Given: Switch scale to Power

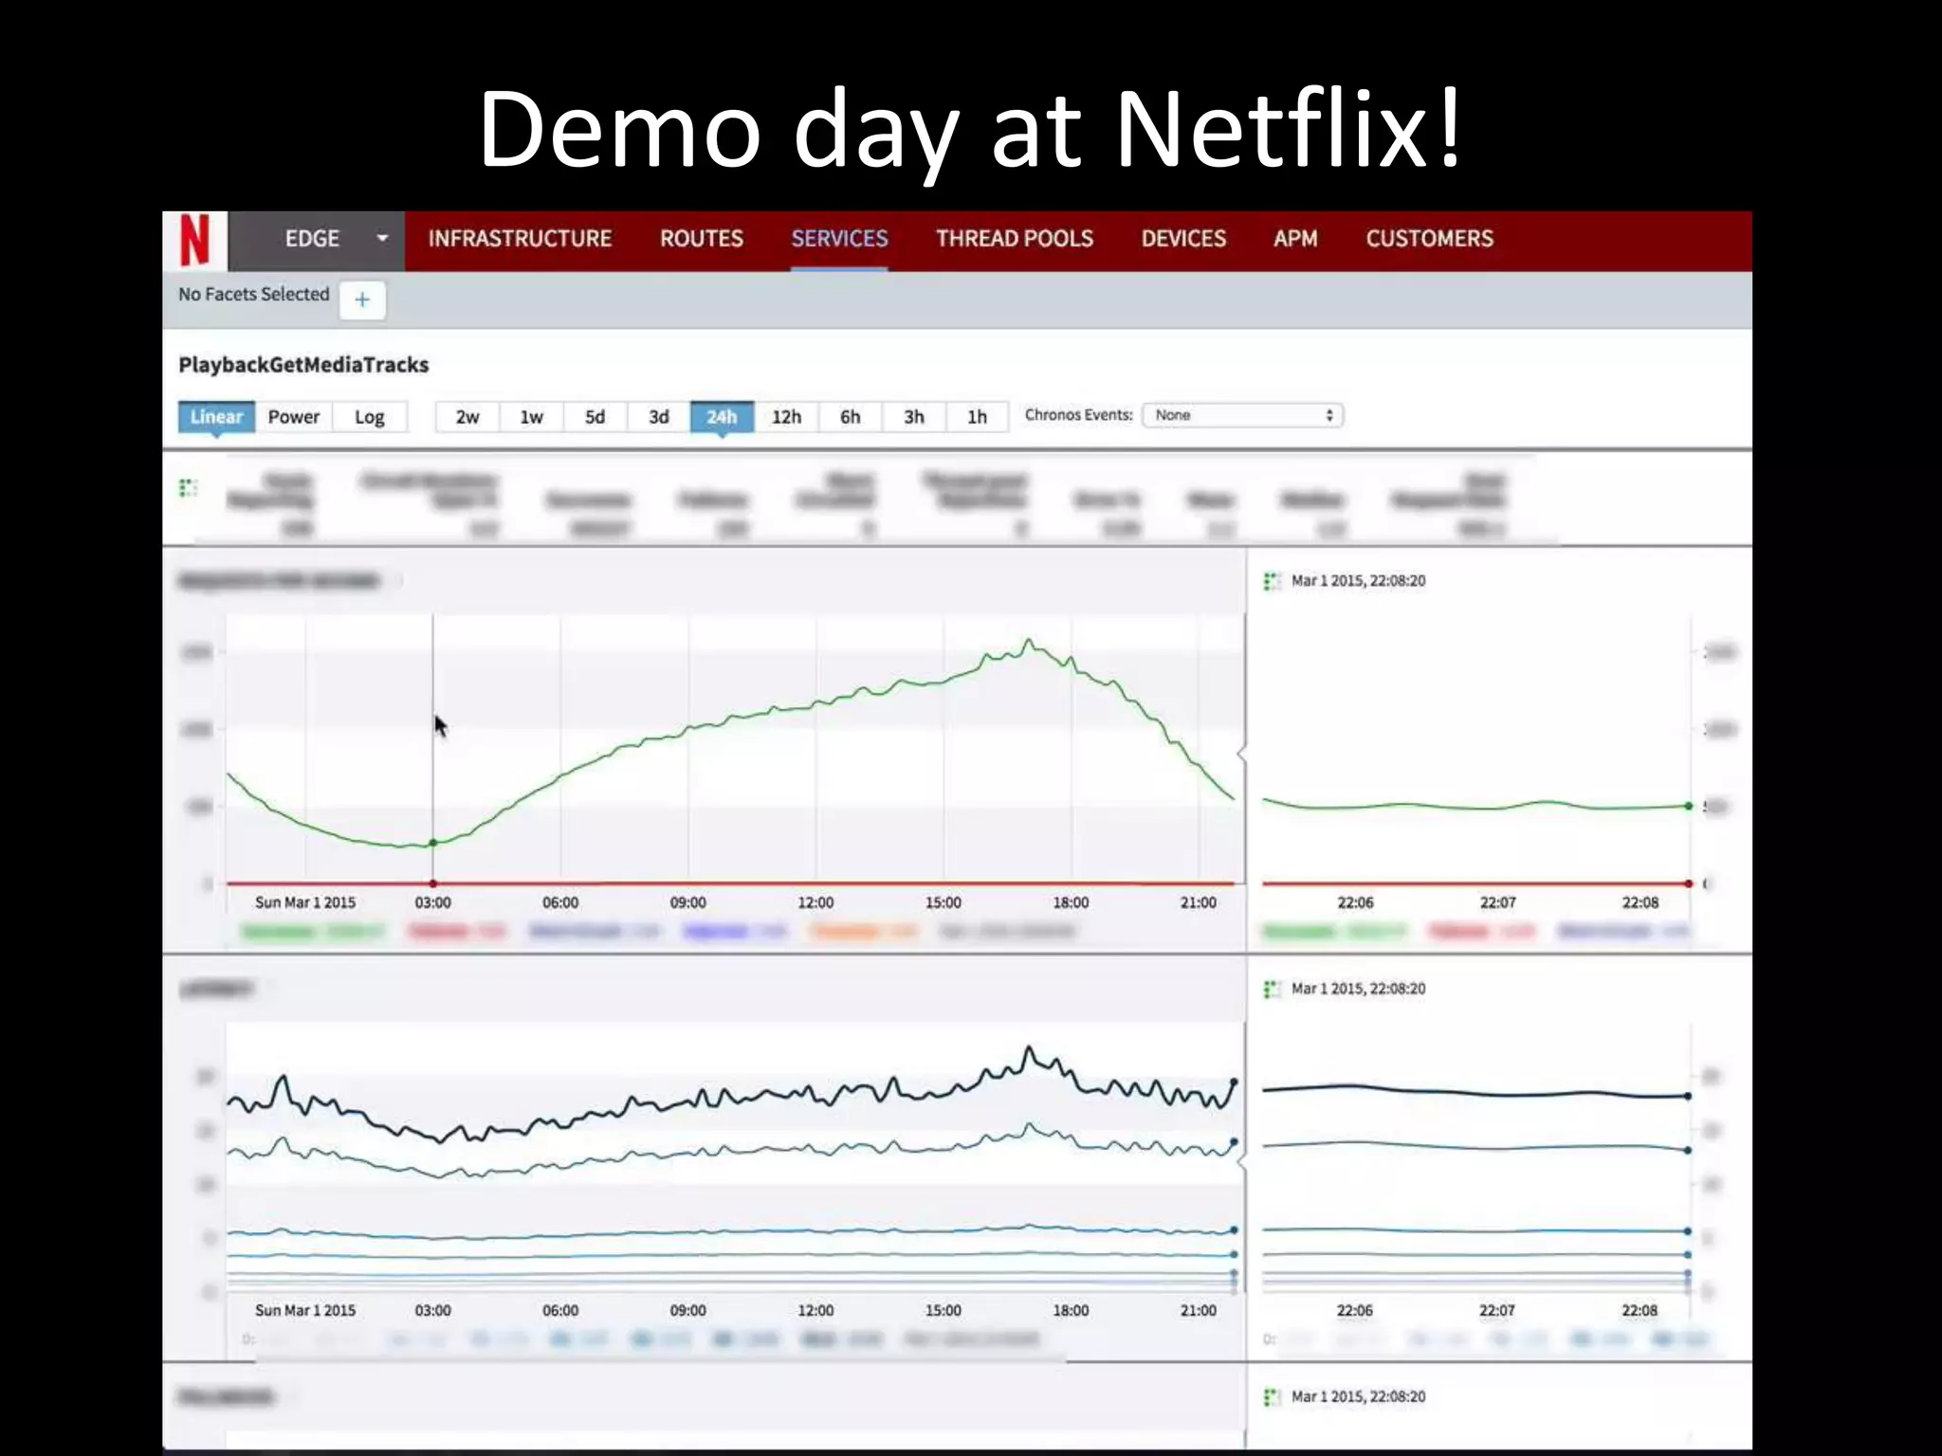Looking at the screenshot, I should 293,417.
